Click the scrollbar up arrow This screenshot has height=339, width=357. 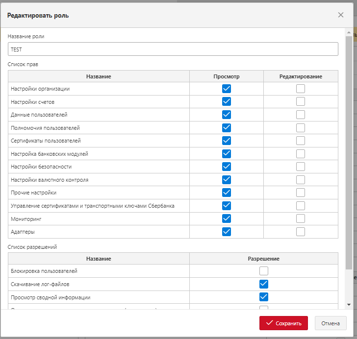[x=349, y=32]
